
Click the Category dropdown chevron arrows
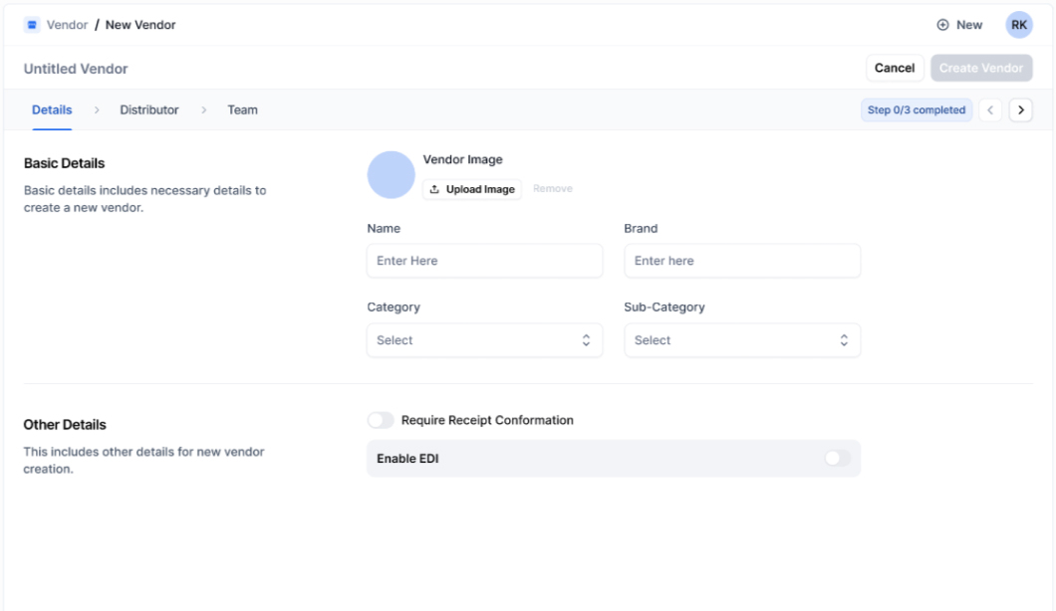point(587,340)
